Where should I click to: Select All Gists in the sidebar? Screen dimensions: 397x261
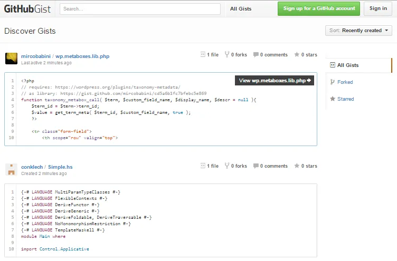coord(348,65)
